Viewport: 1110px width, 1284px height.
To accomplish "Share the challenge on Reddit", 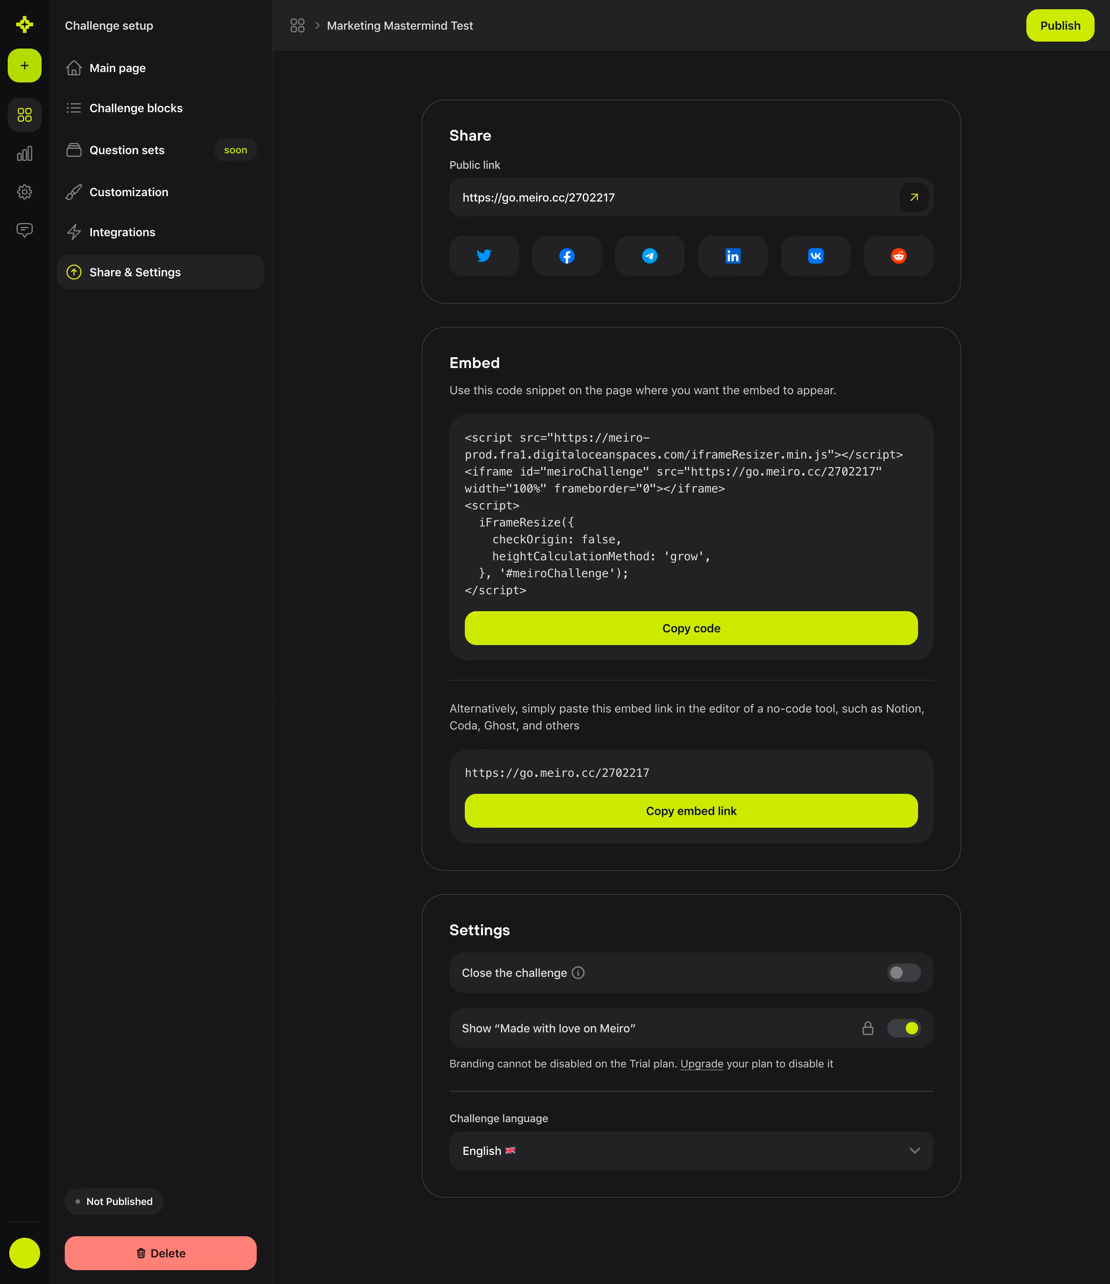I will point(899,256).
